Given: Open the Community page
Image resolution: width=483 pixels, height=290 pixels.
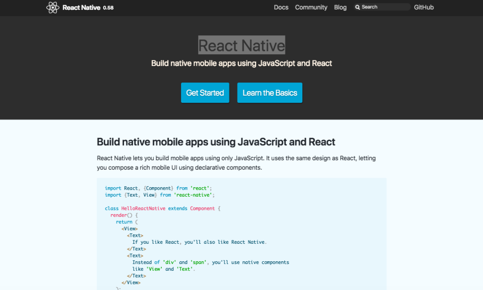Looking at the screenshot, I should 311,7.
